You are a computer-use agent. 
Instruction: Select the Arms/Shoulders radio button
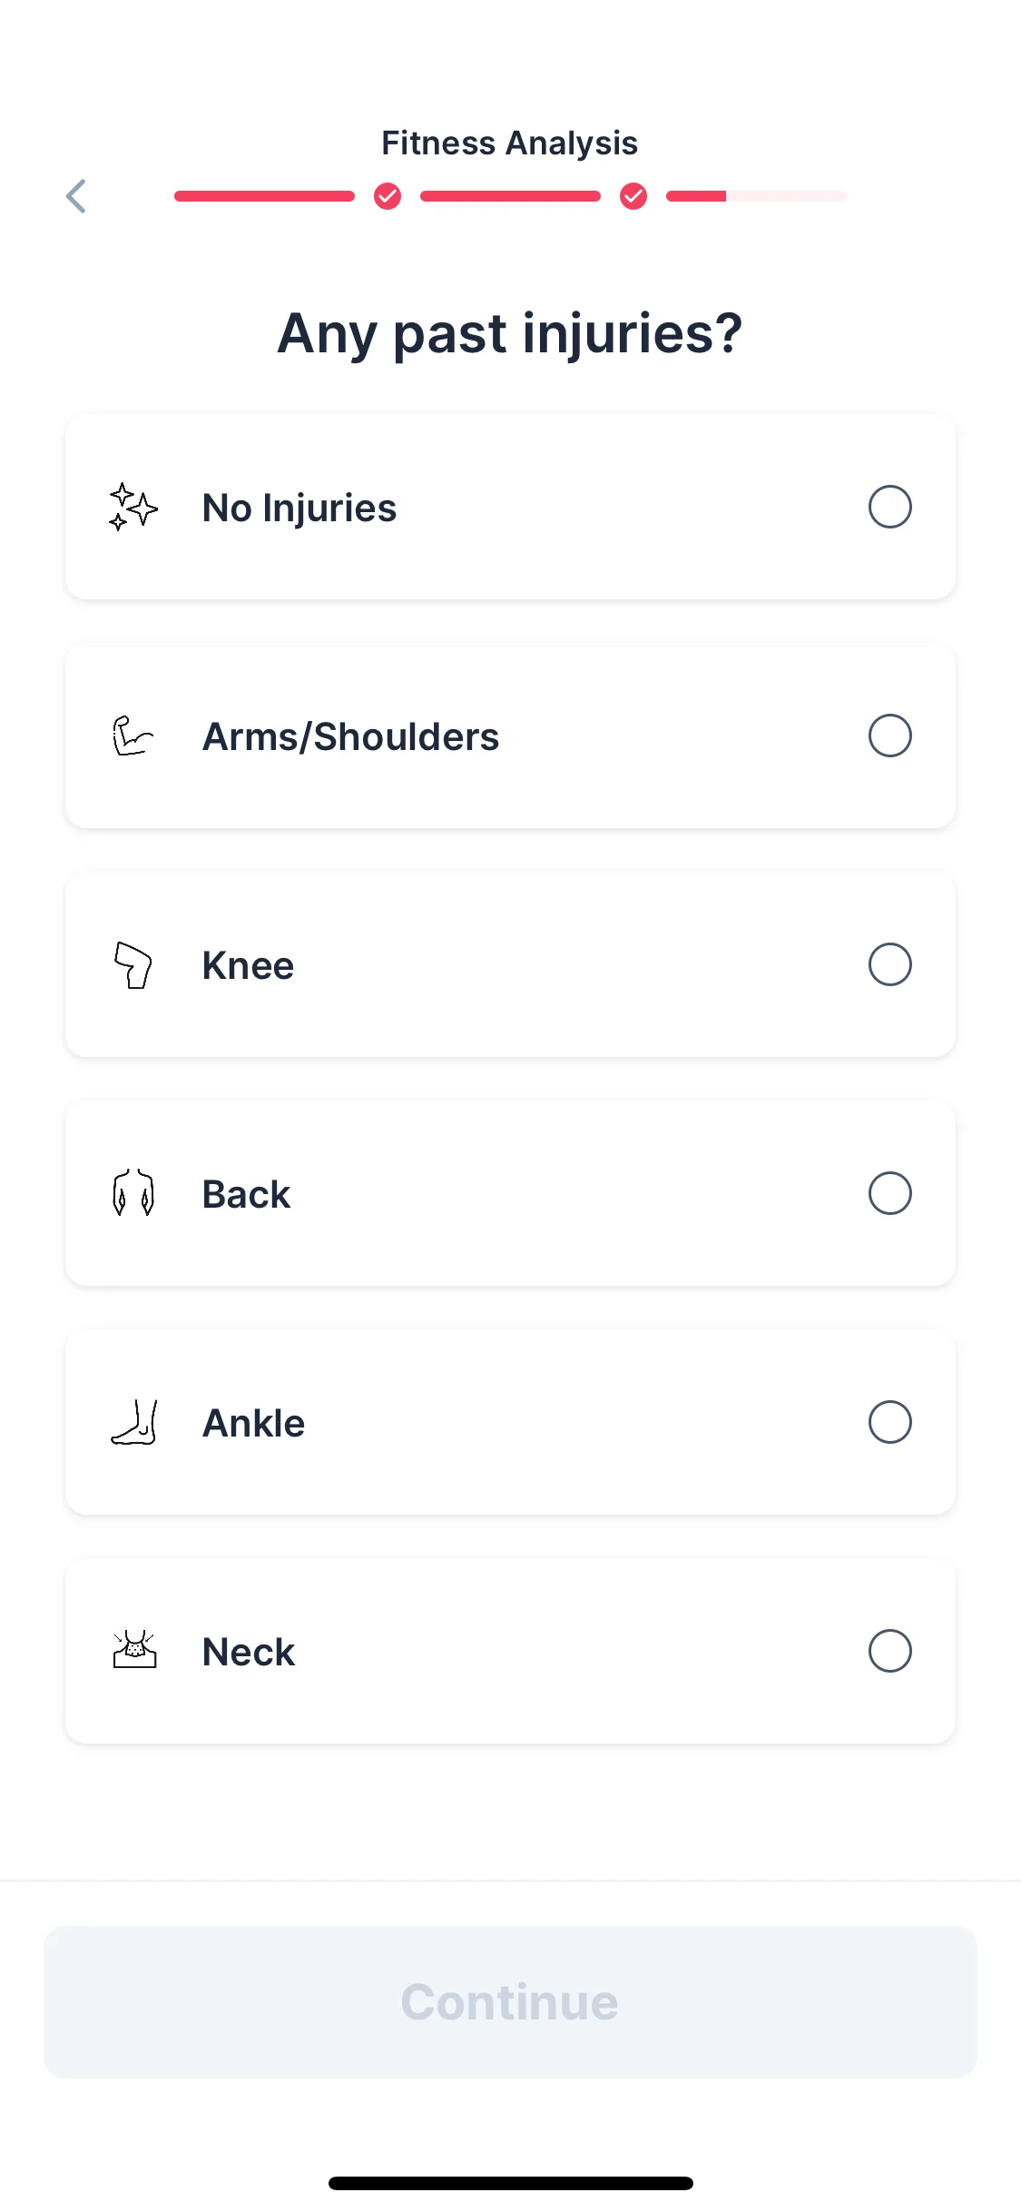click(x=889, y=736)
